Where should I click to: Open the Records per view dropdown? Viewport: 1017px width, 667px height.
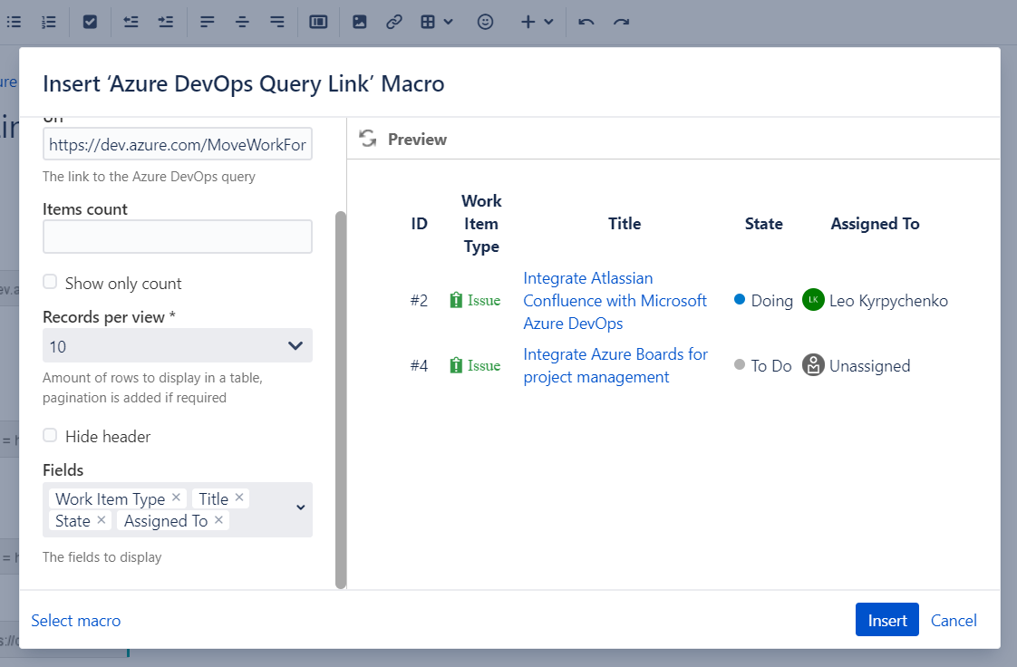click(x=178, y=346)
